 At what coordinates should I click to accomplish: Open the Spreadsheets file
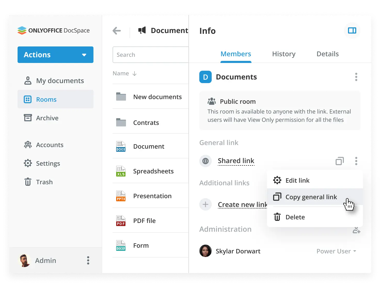click(153, 171)
